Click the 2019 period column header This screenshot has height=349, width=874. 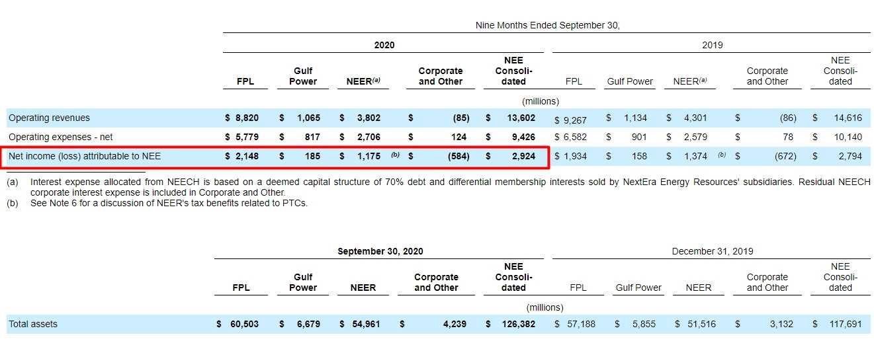(x=712, y=46)
